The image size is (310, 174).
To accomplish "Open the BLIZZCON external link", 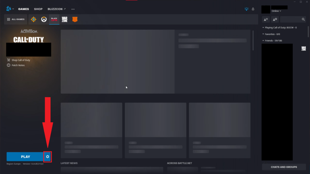I will click(57, 9).
